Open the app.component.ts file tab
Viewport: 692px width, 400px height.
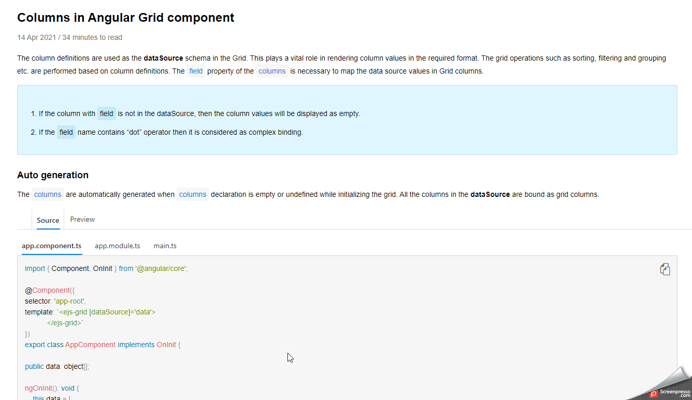(x=51, y=246)
